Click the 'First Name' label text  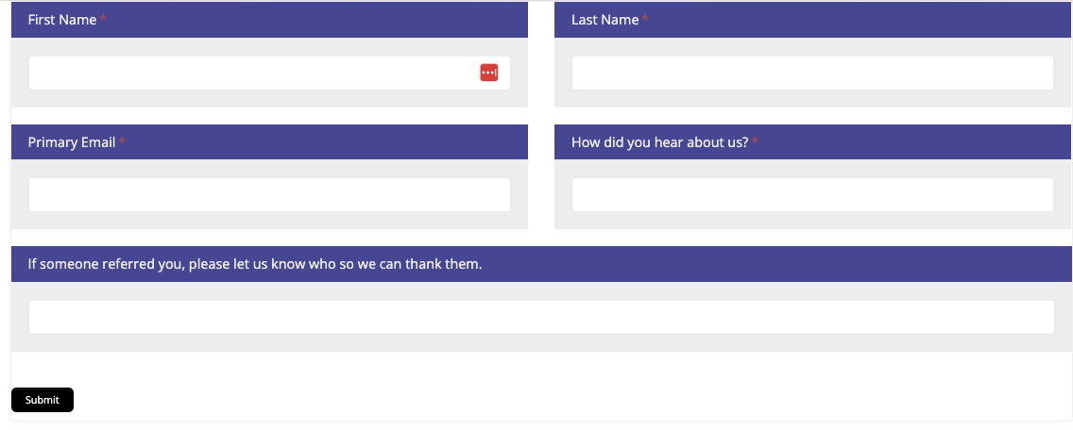click(62, 20)
